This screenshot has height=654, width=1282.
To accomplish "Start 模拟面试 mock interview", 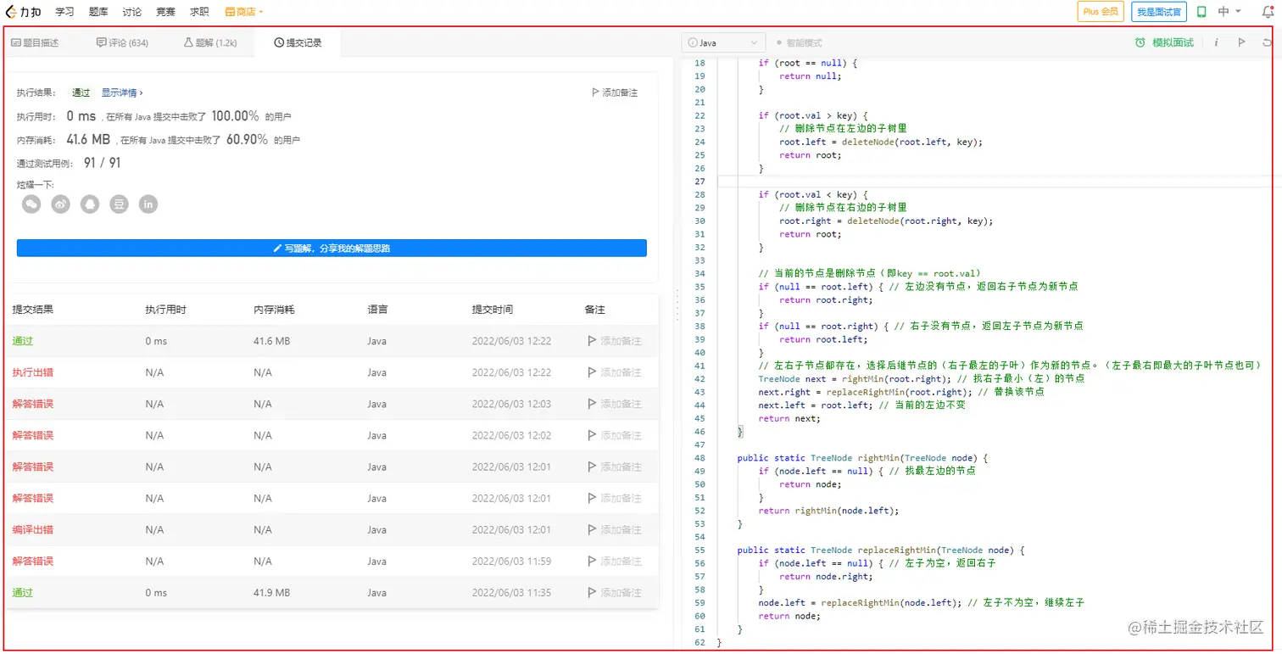I will pyautogui.click(x=1165, y=42).
